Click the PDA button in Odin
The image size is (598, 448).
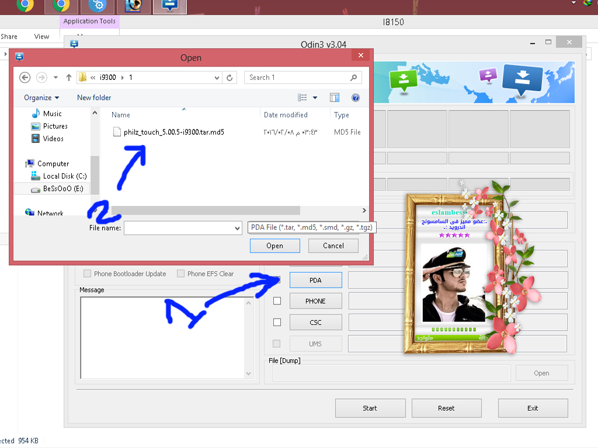[x=315, y=280]
